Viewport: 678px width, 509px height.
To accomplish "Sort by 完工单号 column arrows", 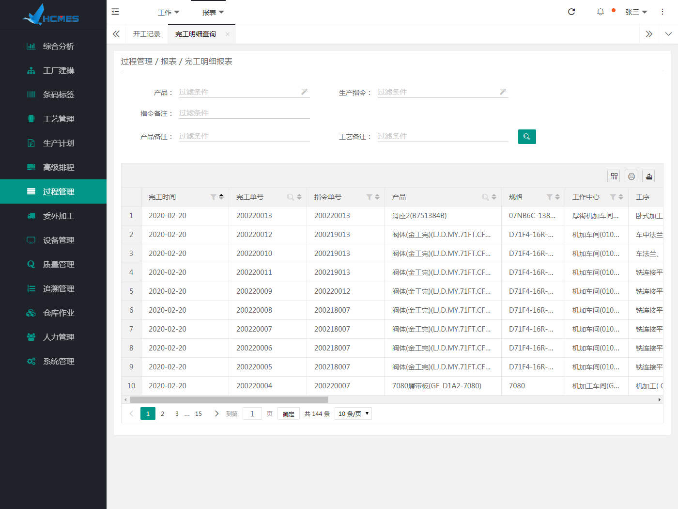I will 299,197.
